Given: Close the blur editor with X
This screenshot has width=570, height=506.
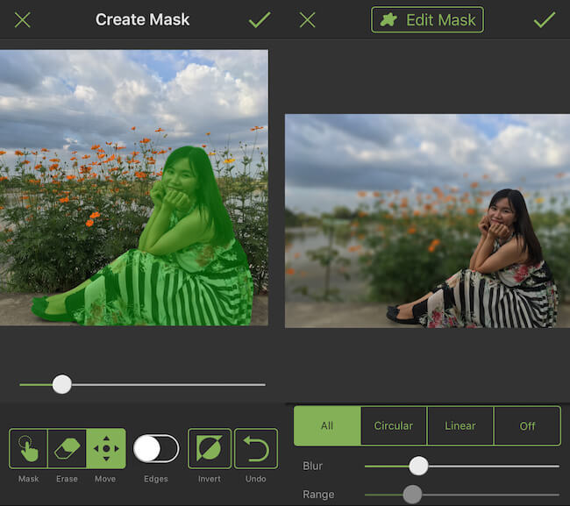Looking at the screenshot, I should [x=308, y=20].
